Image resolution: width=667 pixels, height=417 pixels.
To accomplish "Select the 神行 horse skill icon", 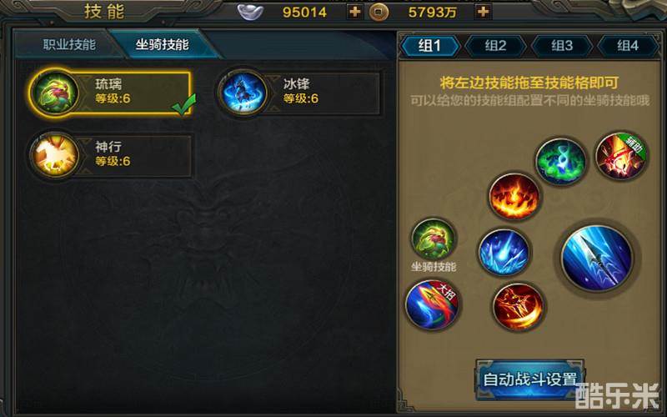I will coord(56,155).
